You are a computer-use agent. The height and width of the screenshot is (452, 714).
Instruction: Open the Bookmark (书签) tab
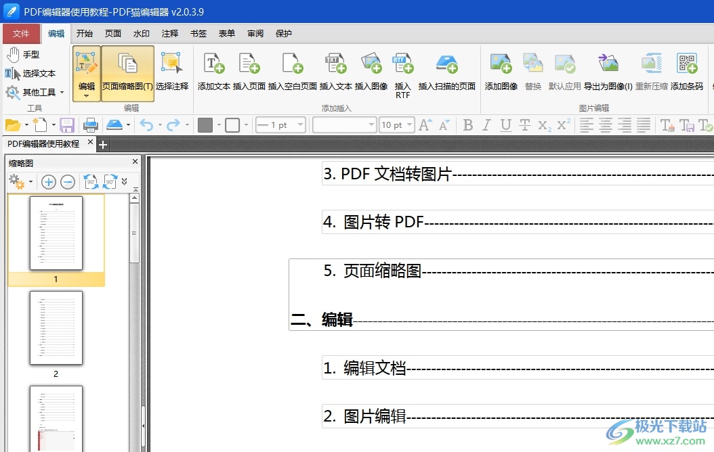198,34
